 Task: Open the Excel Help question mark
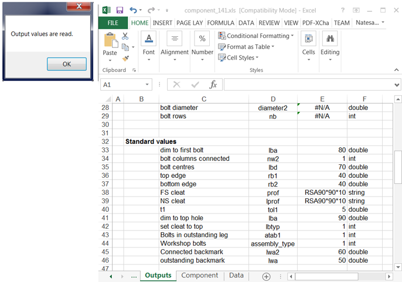(342, 10)
